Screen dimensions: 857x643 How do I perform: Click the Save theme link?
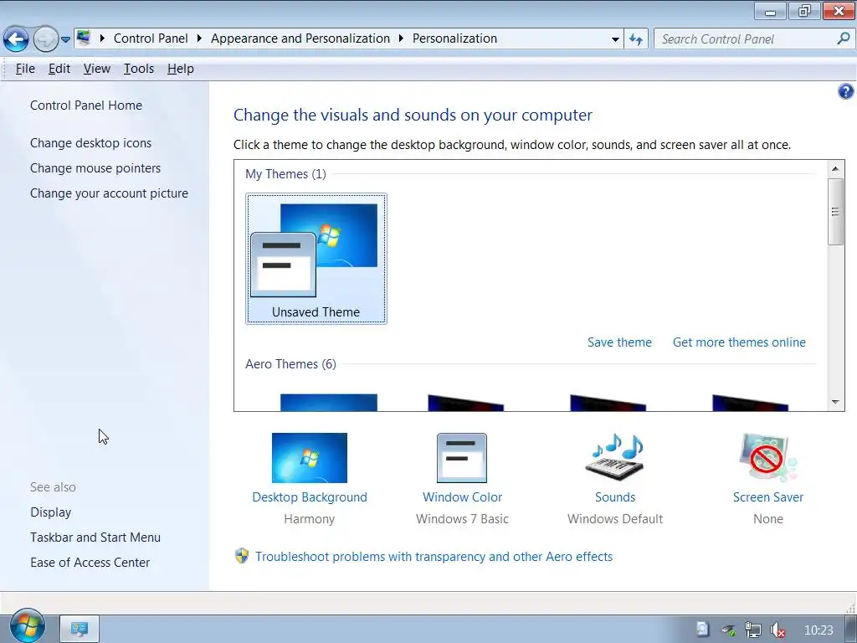pos(619,342)
